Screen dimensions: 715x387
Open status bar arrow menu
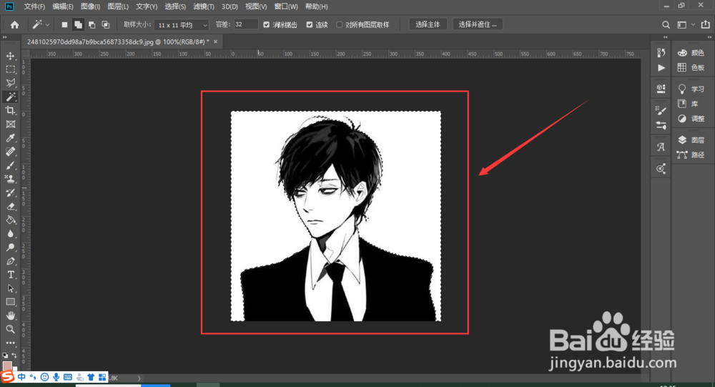click(x=139, y=378)
